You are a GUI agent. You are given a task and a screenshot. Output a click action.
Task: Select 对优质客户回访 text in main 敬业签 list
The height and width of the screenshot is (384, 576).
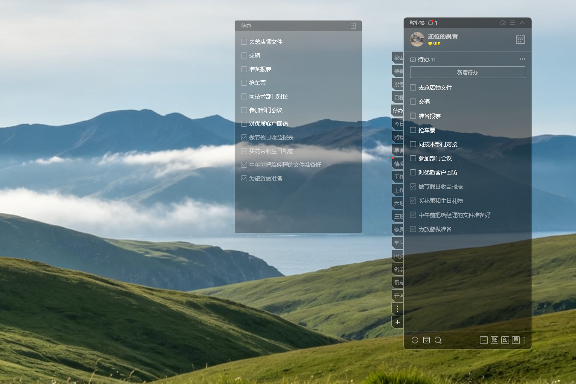click(x=438, y=172)
